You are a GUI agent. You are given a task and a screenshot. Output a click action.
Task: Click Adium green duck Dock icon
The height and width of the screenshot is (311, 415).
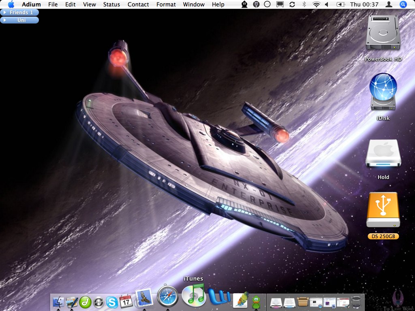pyautogui.click(x=256, y=302)
